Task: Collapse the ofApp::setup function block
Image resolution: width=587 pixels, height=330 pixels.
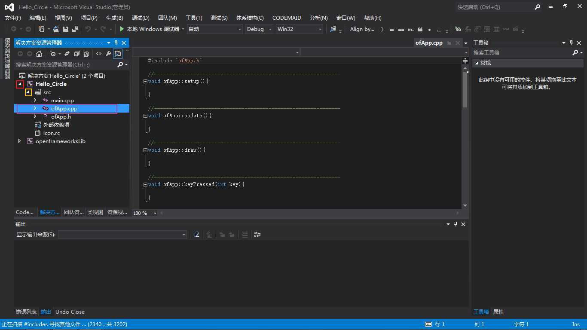Action: 145,81
